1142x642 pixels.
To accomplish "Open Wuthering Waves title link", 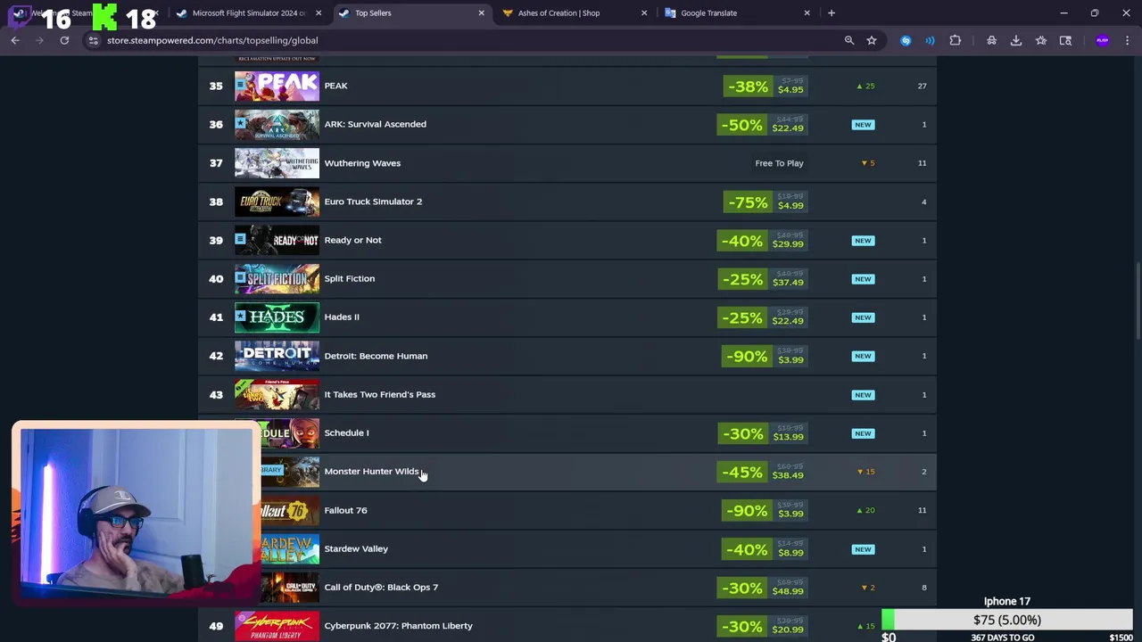I will [362, 163].
